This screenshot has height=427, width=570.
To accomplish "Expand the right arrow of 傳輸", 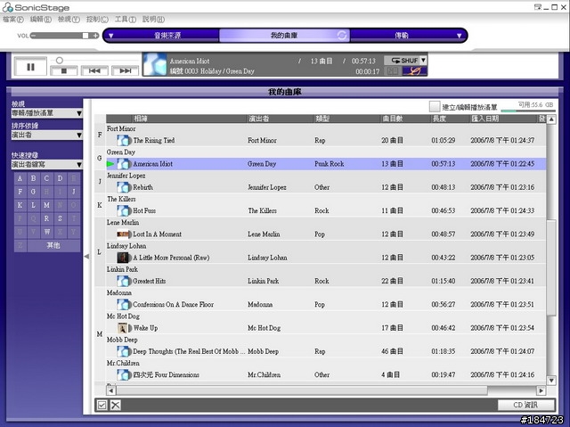I will pos(460,36).
